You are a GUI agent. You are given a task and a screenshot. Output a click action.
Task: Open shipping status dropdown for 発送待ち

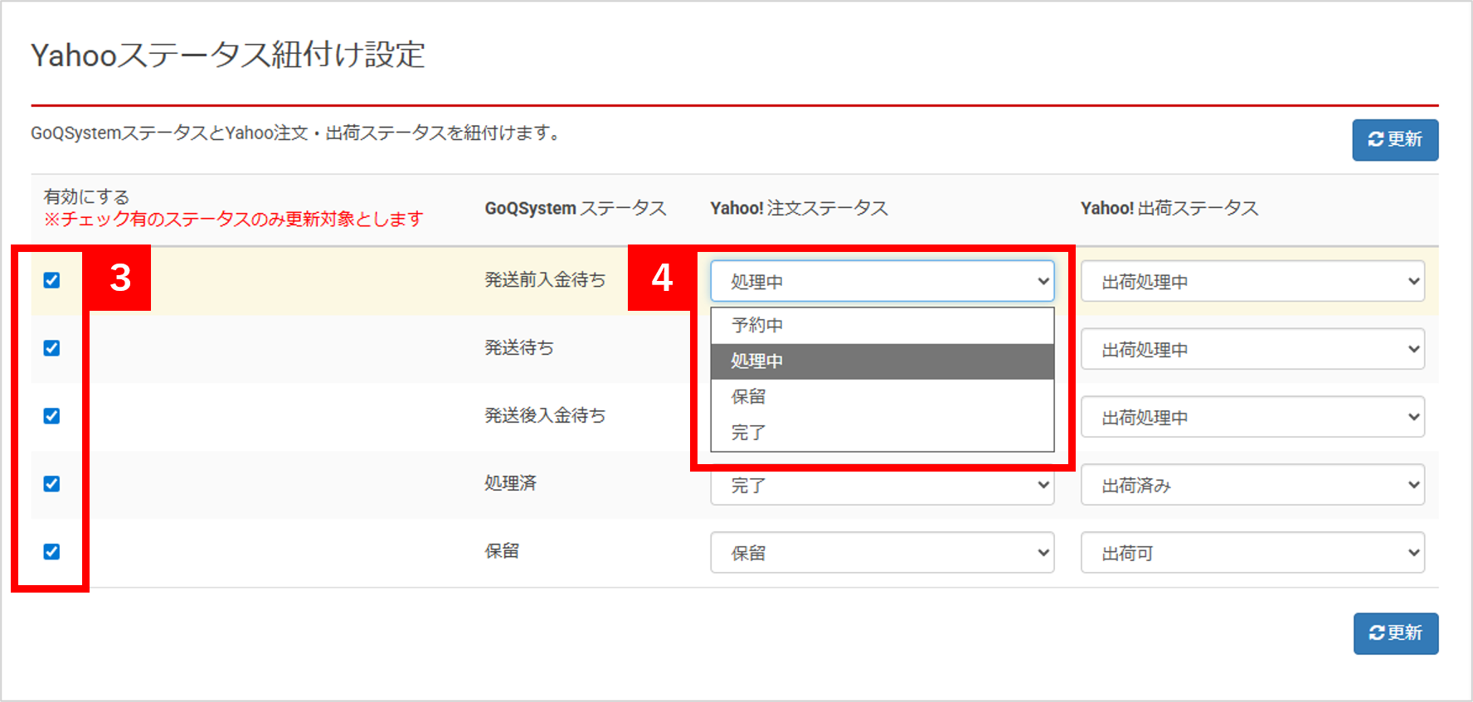click(x=1252, y=350)
